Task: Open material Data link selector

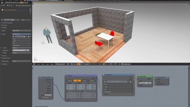Action: (26, 20)
